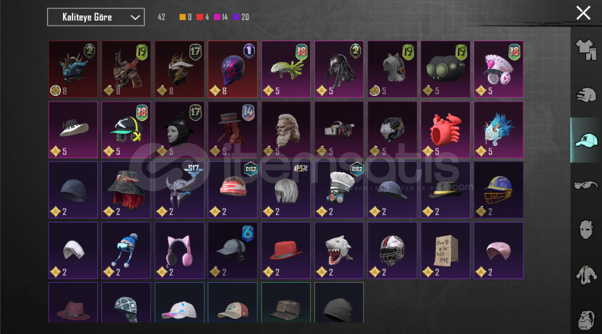Open the face mask category icon
Viewport: 602px width, 334px height.
[x=586, y=230]
